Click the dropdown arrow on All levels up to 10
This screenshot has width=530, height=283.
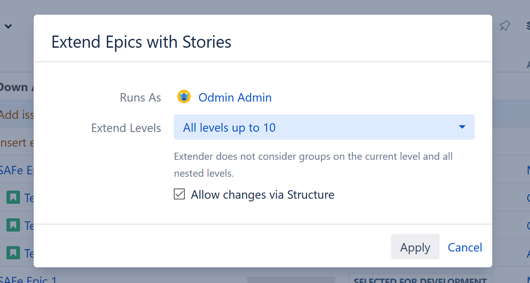pyautogui.click(x=462, y=127)
